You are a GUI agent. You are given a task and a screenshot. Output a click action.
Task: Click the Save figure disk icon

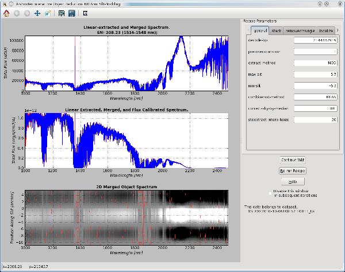pyautogui.click(x=71, y=12)
